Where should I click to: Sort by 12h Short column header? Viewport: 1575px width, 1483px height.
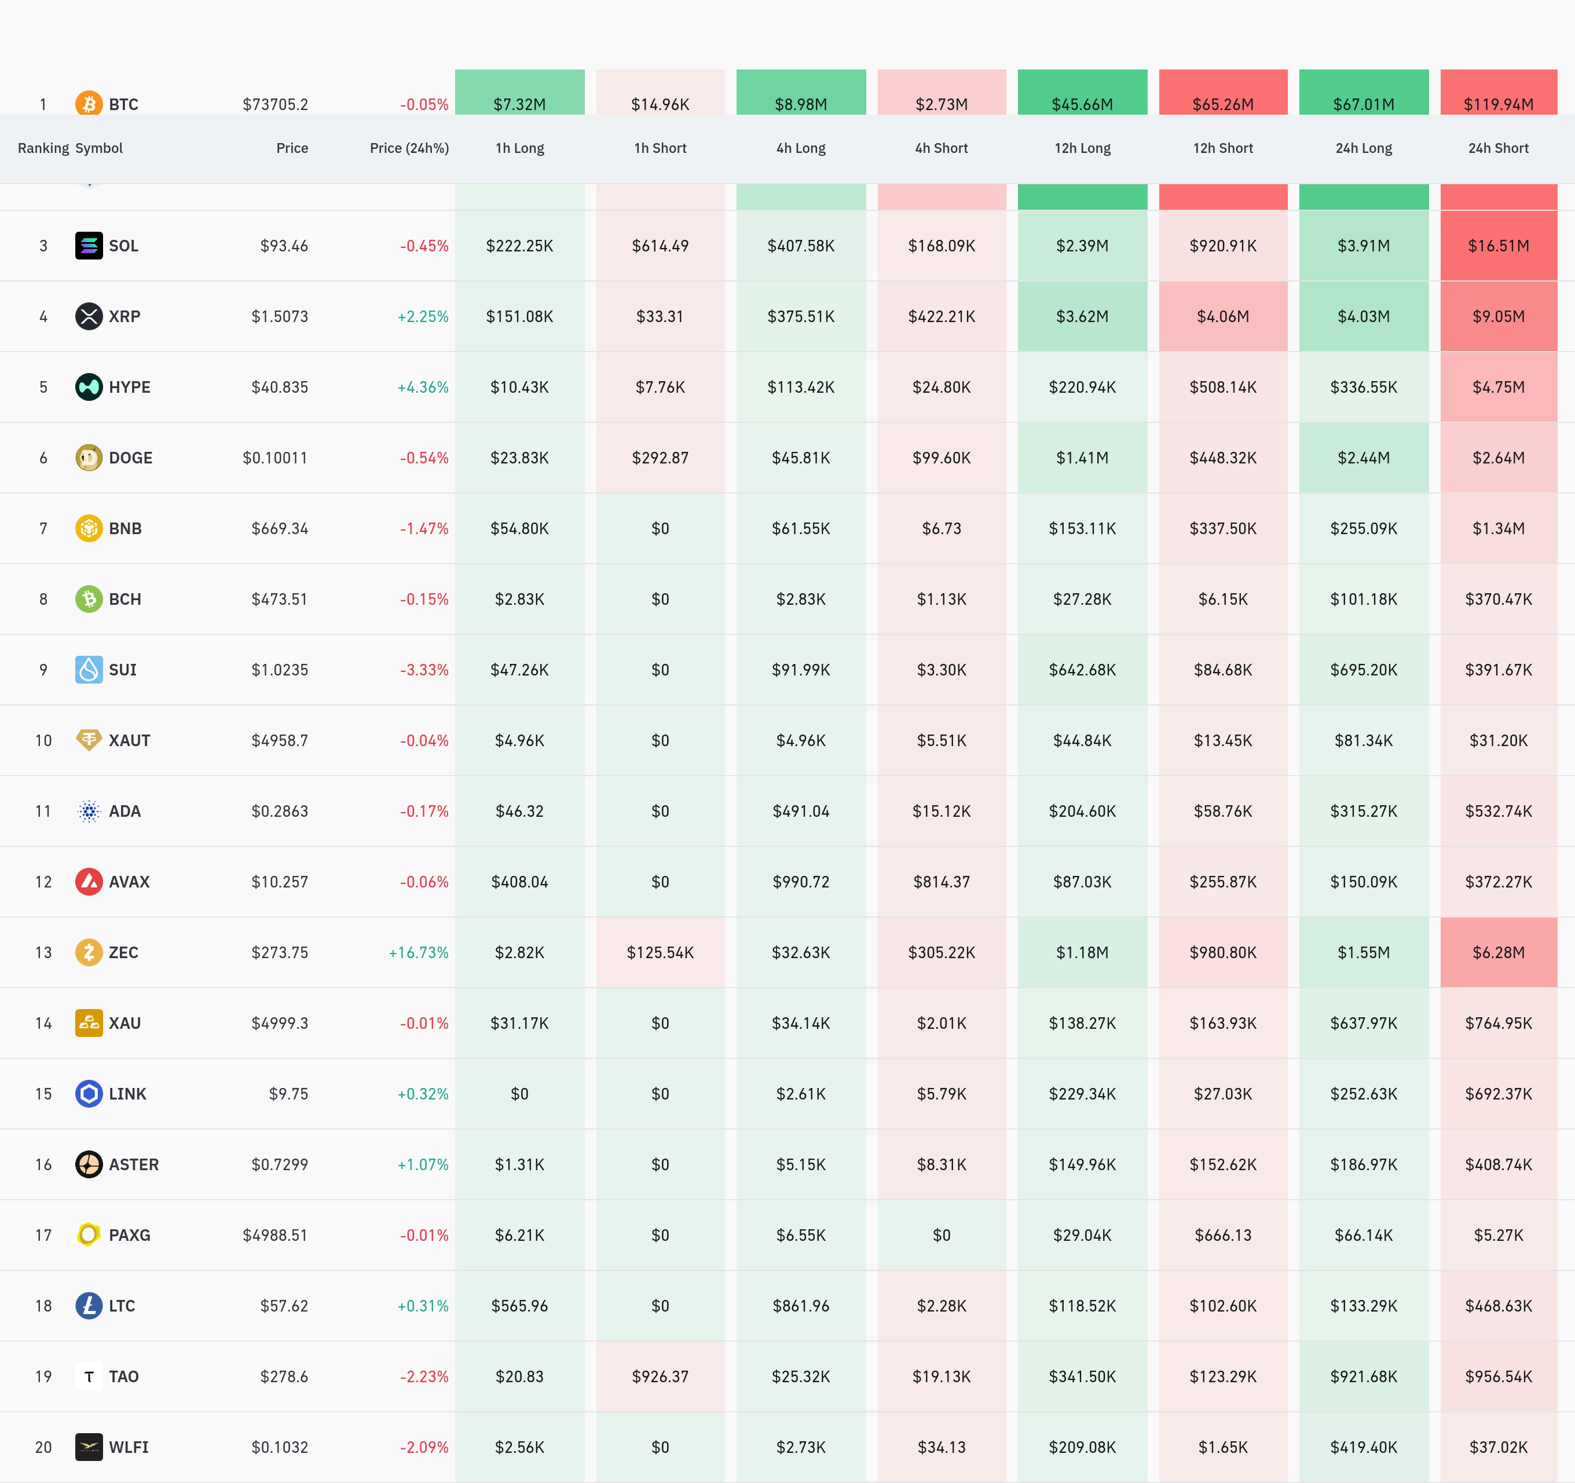click(1222, 148)
